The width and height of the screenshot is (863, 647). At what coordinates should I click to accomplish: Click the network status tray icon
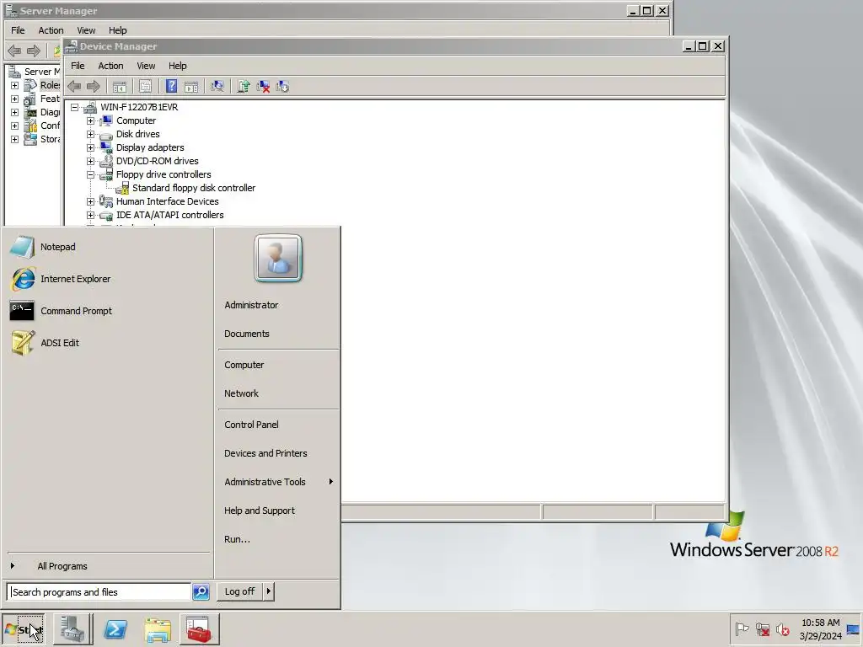pos(762,628)
